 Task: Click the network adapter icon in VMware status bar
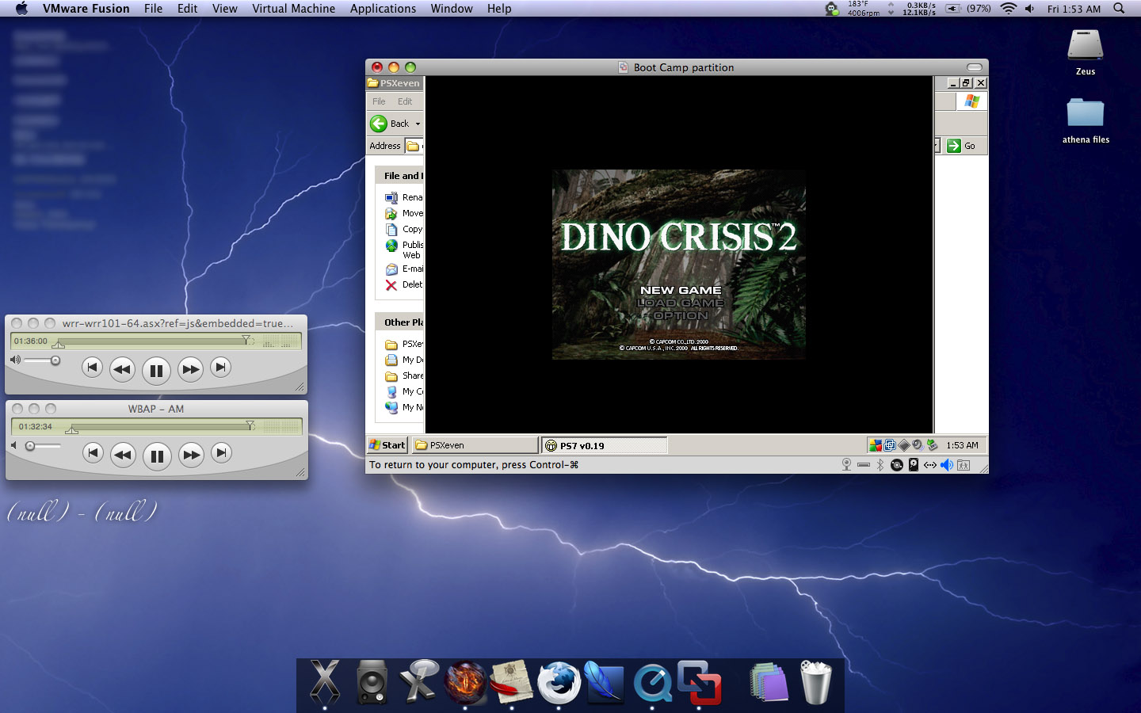coord(930,465)
